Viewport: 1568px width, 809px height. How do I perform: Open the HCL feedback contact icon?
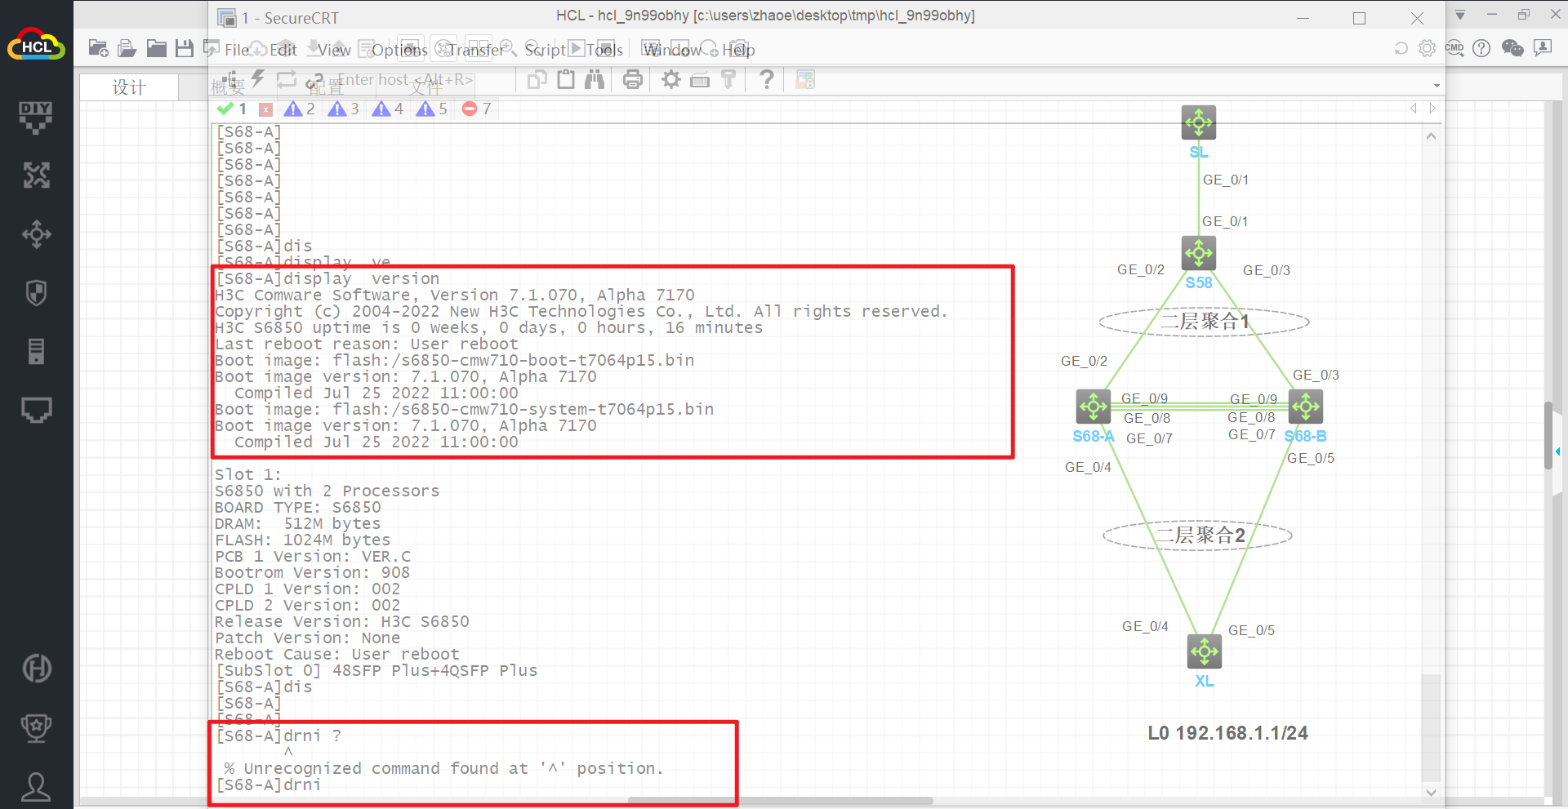point(1543,48)
